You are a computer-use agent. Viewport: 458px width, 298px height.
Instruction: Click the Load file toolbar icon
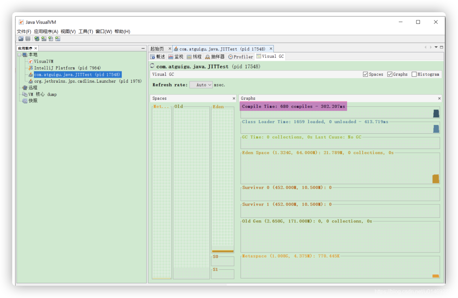(21, 39)
